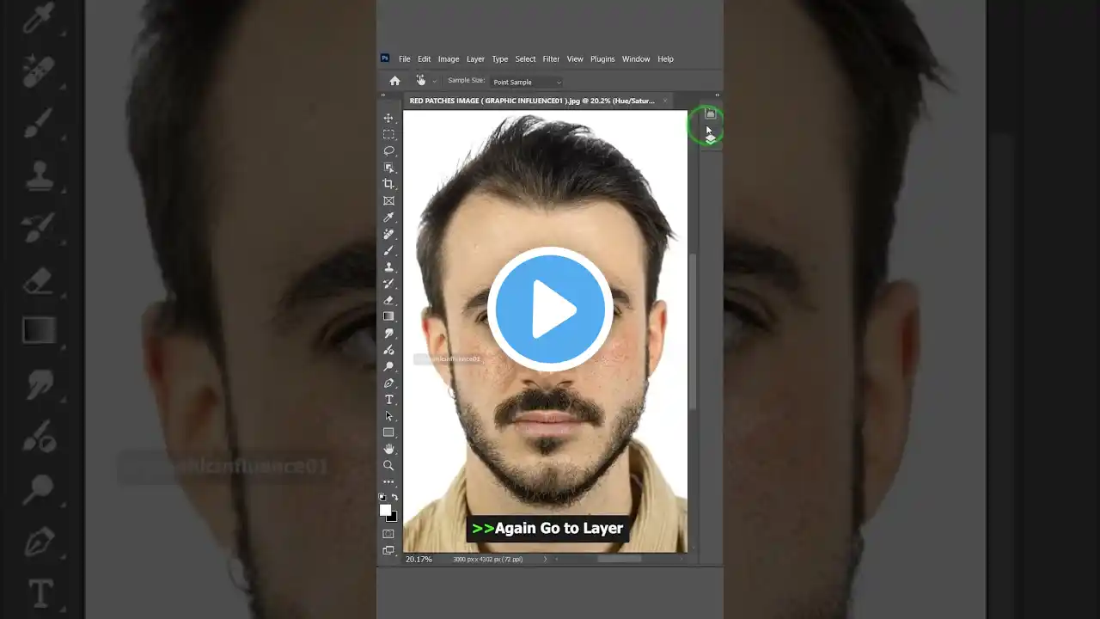Select the Hand tool
1100x619 pixels.
388,449
